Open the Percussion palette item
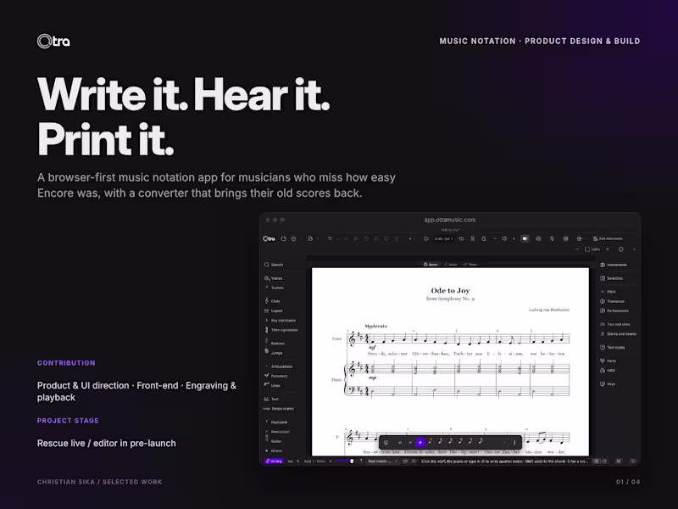 (277, 432)
